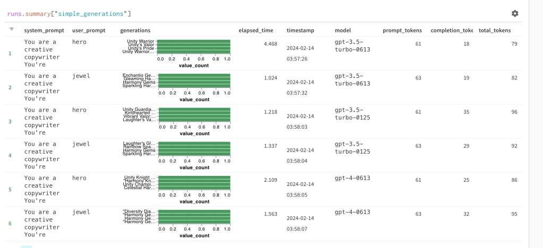This screenshot has height=248, width=543.
Task: Click the bar chart in row 3
Action: [x=194, y=115]
